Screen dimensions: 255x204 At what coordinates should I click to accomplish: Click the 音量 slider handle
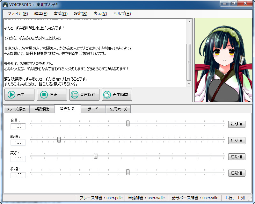point(128,123)
